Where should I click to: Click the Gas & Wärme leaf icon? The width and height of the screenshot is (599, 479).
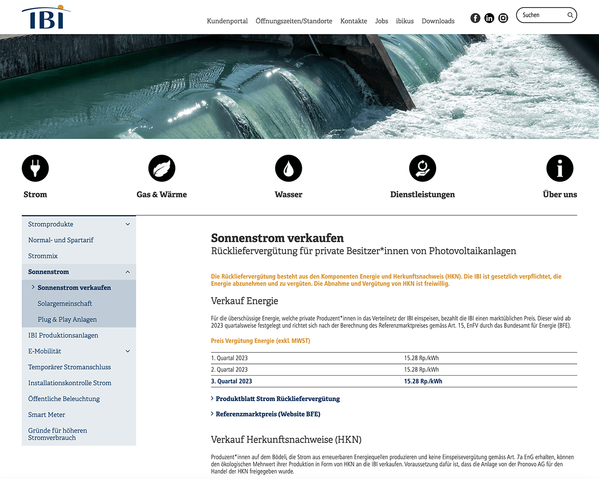click(x=162, y=168)
